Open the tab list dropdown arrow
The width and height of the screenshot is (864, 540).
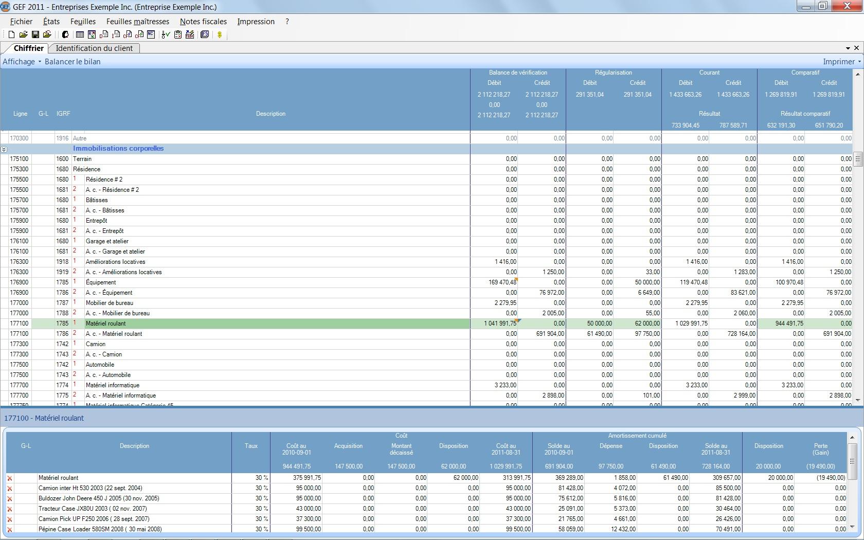[x=848, y=48]
